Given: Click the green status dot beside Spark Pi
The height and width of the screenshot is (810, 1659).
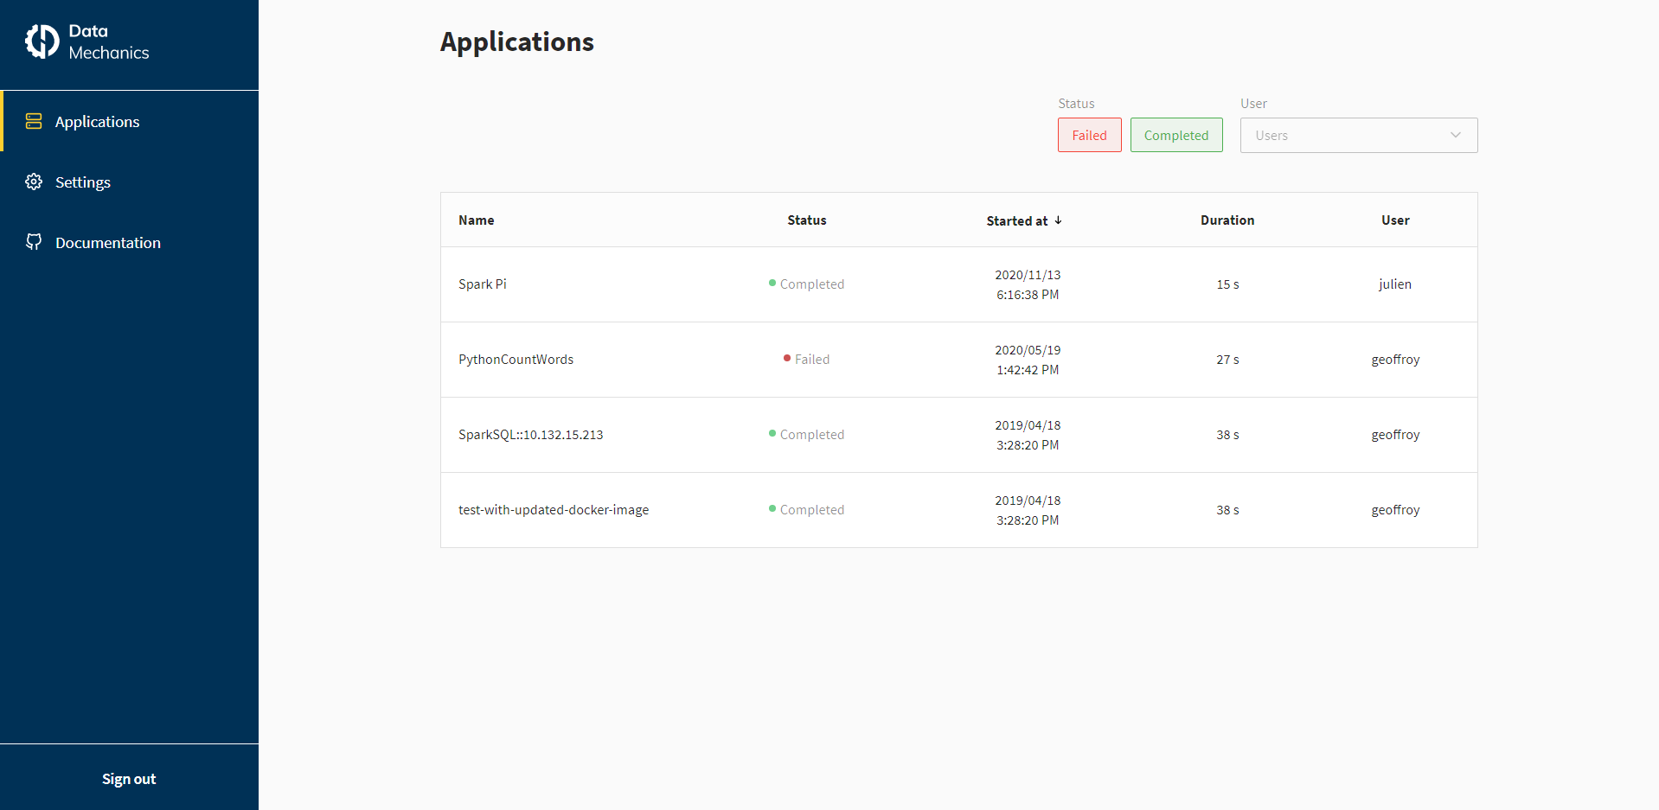Looking at the screenshot, I should tap(772, 283).
